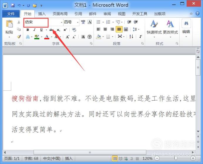Expand the multilevel list options
This screenshot has width=203, height=164.
tap(122, 22)
